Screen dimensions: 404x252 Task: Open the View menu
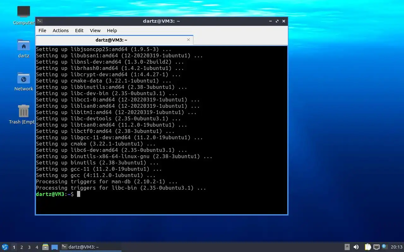point(95,31)
